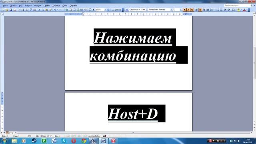
Task: Click the highlighted text 'Нажимаем'
Action: (133, 38)
